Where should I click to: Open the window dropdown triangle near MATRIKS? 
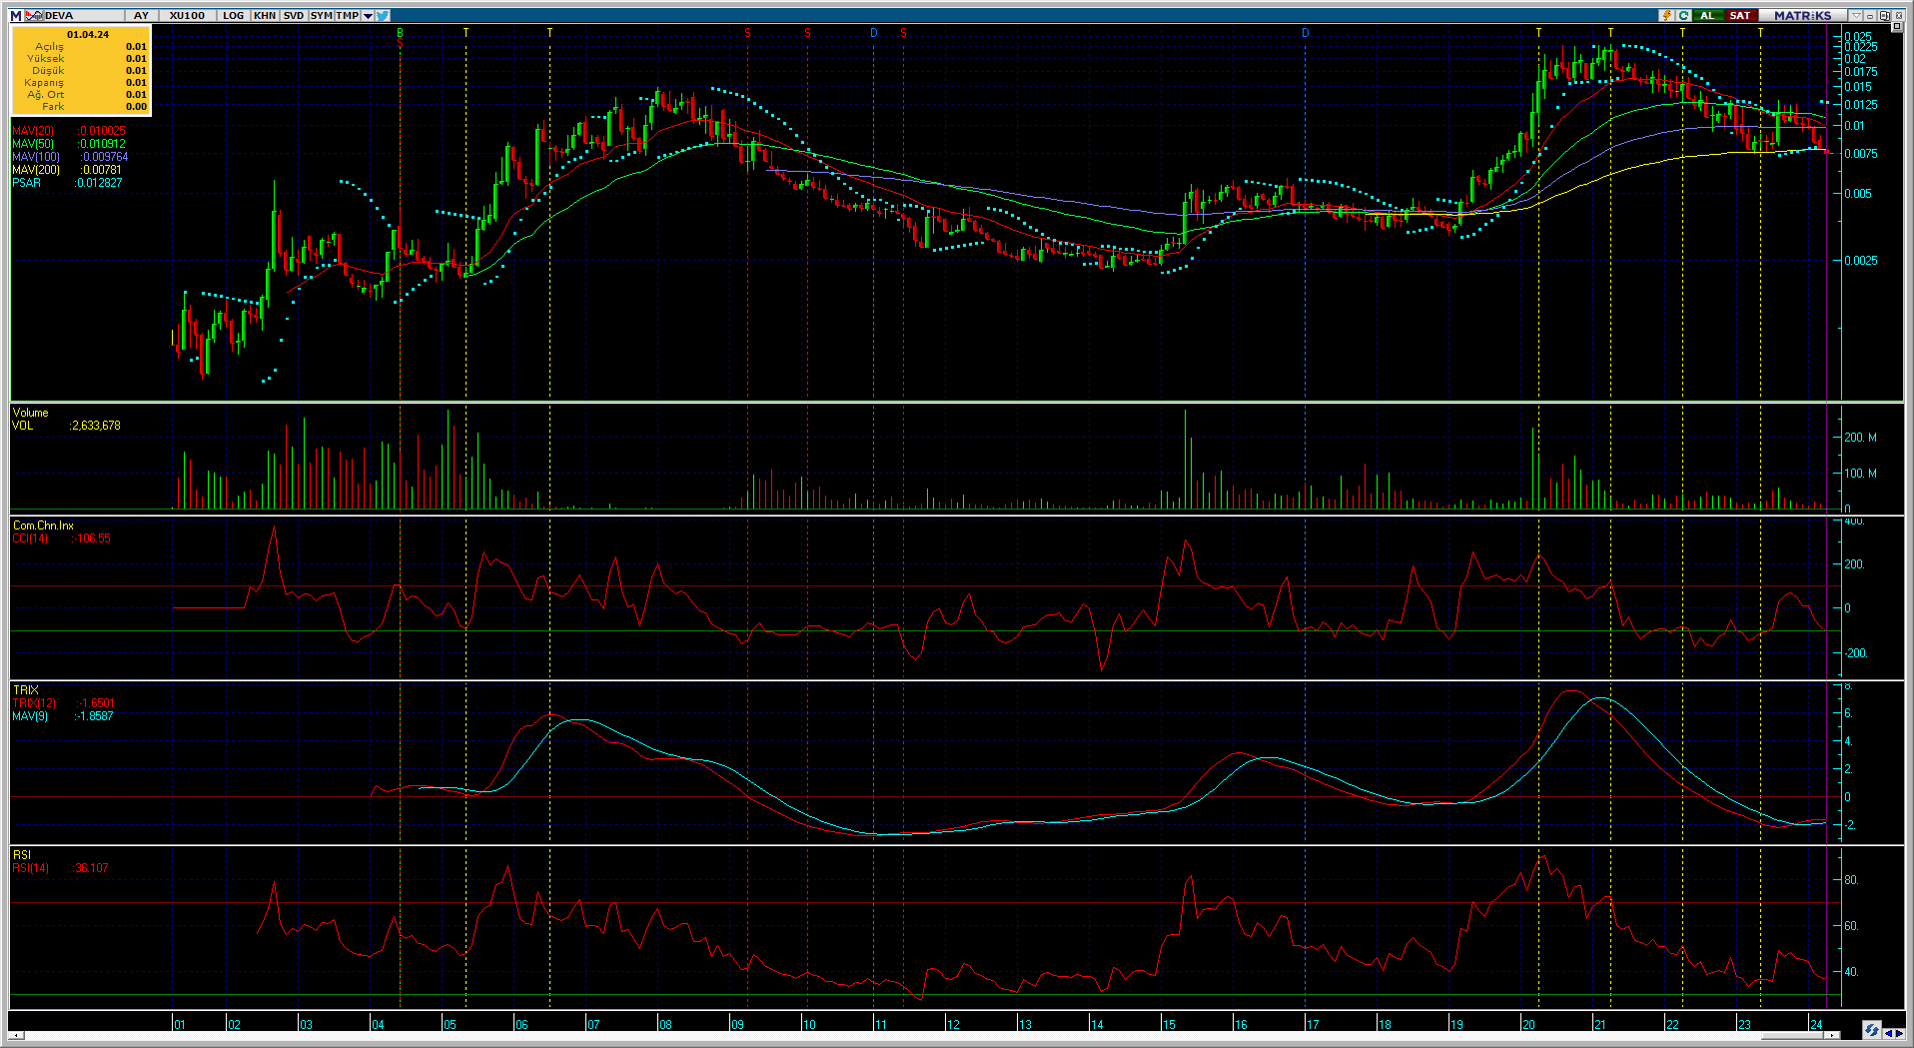click(1856, 15)
